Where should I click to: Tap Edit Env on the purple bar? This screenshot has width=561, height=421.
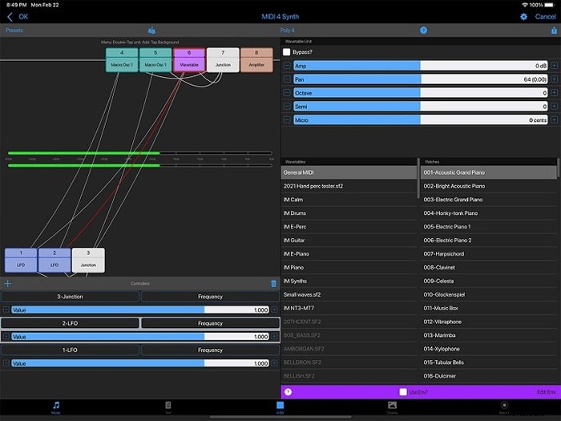click(547, 392)
